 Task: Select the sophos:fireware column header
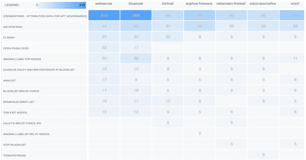click(x=199, y=4)
